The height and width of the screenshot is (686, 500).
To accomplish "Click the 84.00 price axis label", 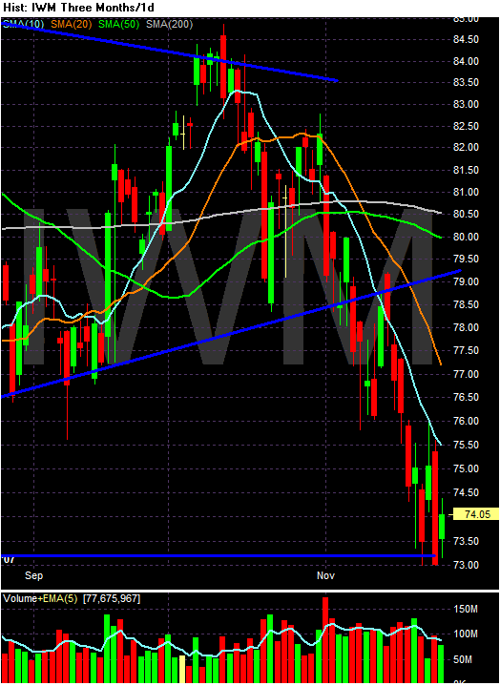I will click(x=466, y=61).
